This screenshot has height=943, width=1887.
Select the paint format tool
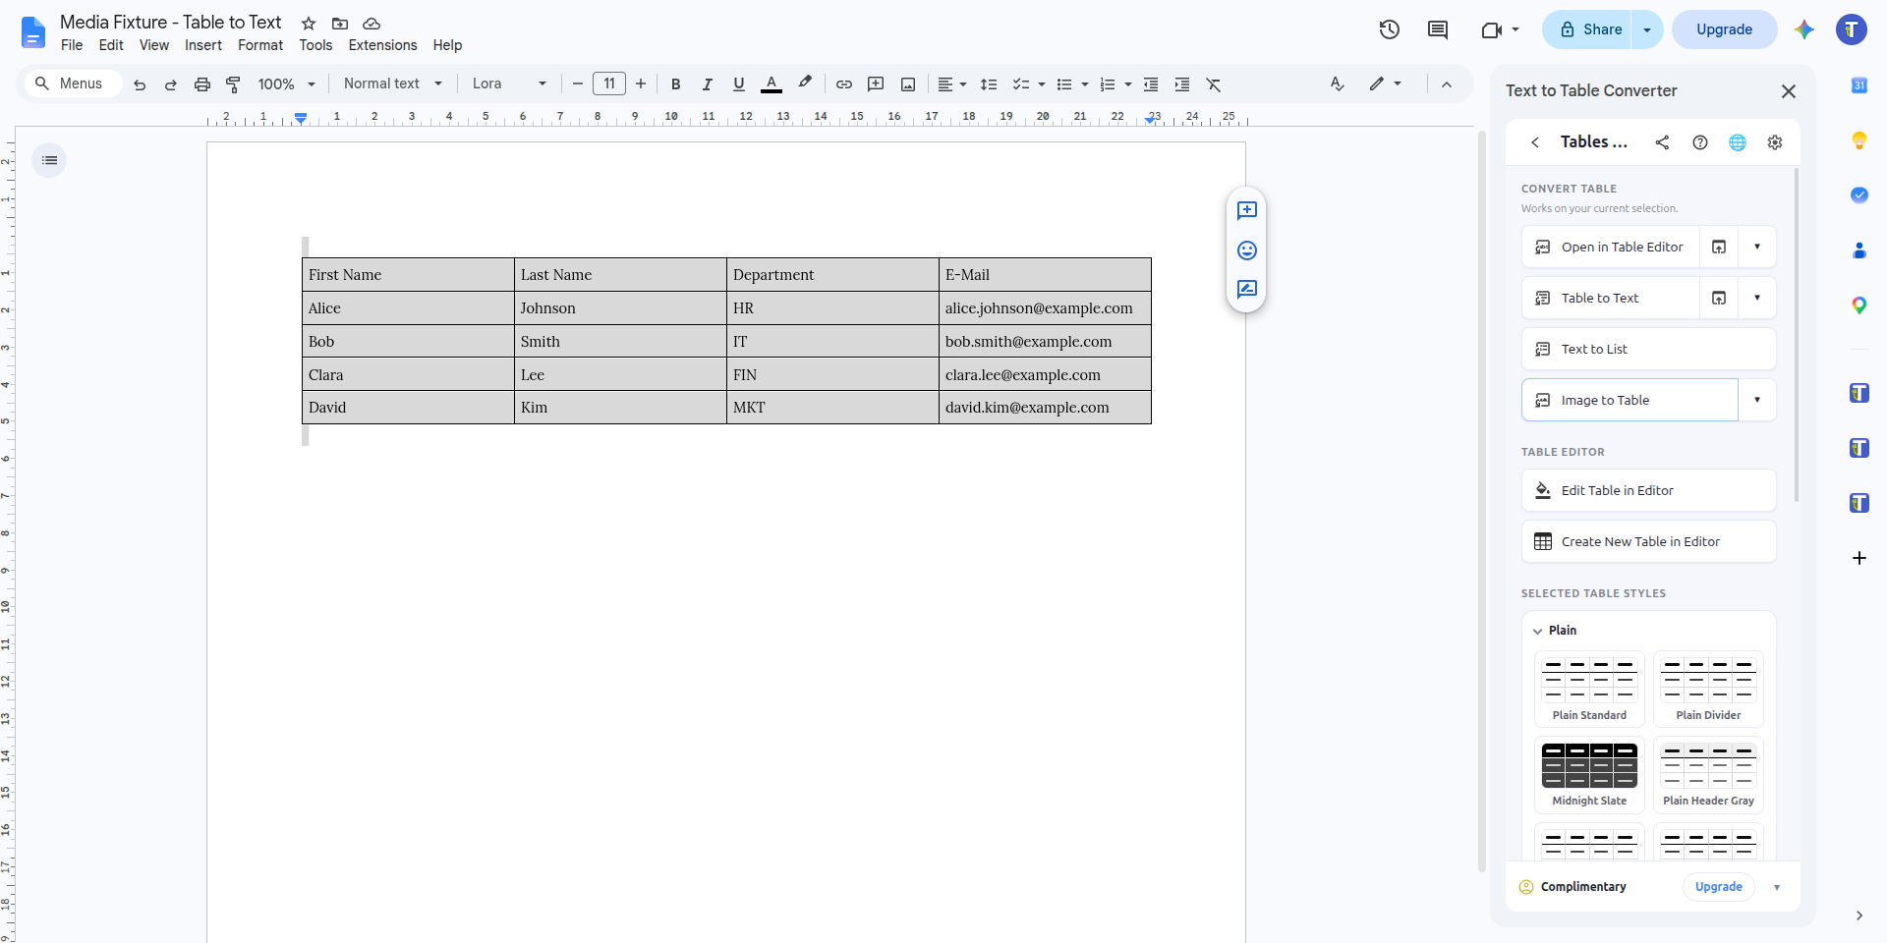[x=233, y=84]
